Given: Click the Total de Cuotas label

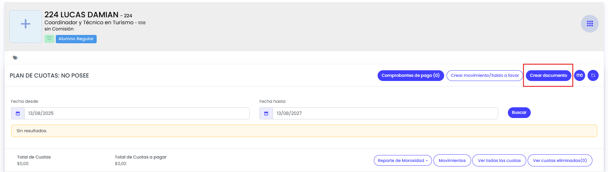Looking at the screenshot, I should point(34,157).
